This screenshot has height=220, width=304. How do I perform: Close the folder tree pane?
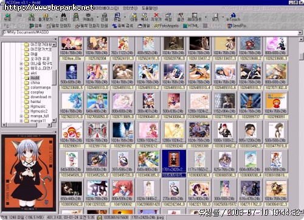click(56, 39)
